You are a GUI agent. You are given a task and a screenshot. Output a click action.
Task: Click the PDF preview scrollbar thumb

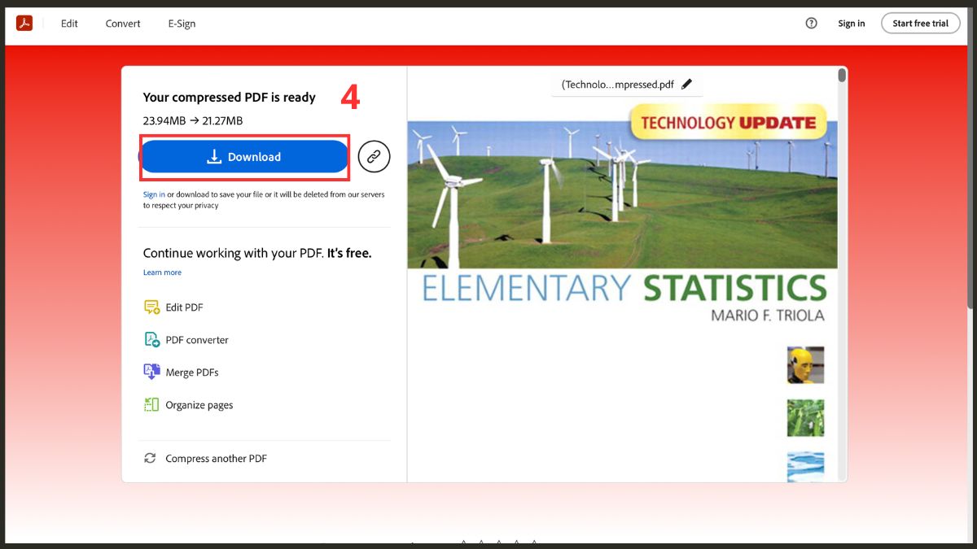pyautogui.click(x=842, y=76)
